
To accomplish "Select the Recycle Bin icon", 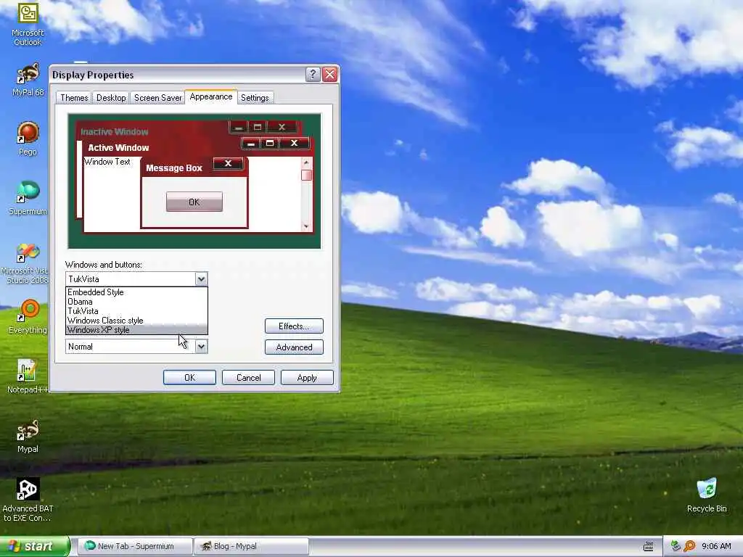I will point(707,495).
